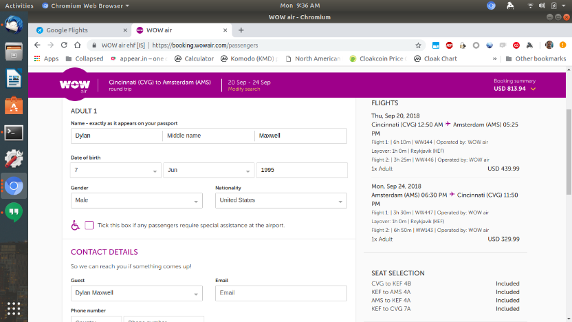572x322 pixels.
Task: Open the birth day dropdown showing 7
Action: tap(115, 170)
